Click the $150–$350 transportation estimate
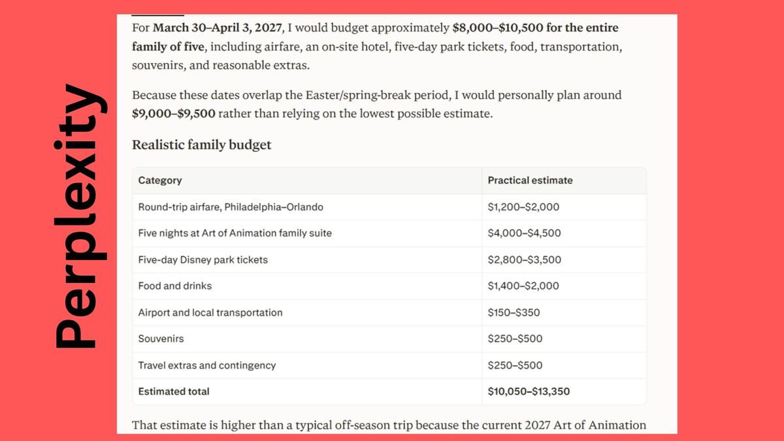Image resolution: width=784 pixels, height=441 pixels. click(x=514, y=312)
